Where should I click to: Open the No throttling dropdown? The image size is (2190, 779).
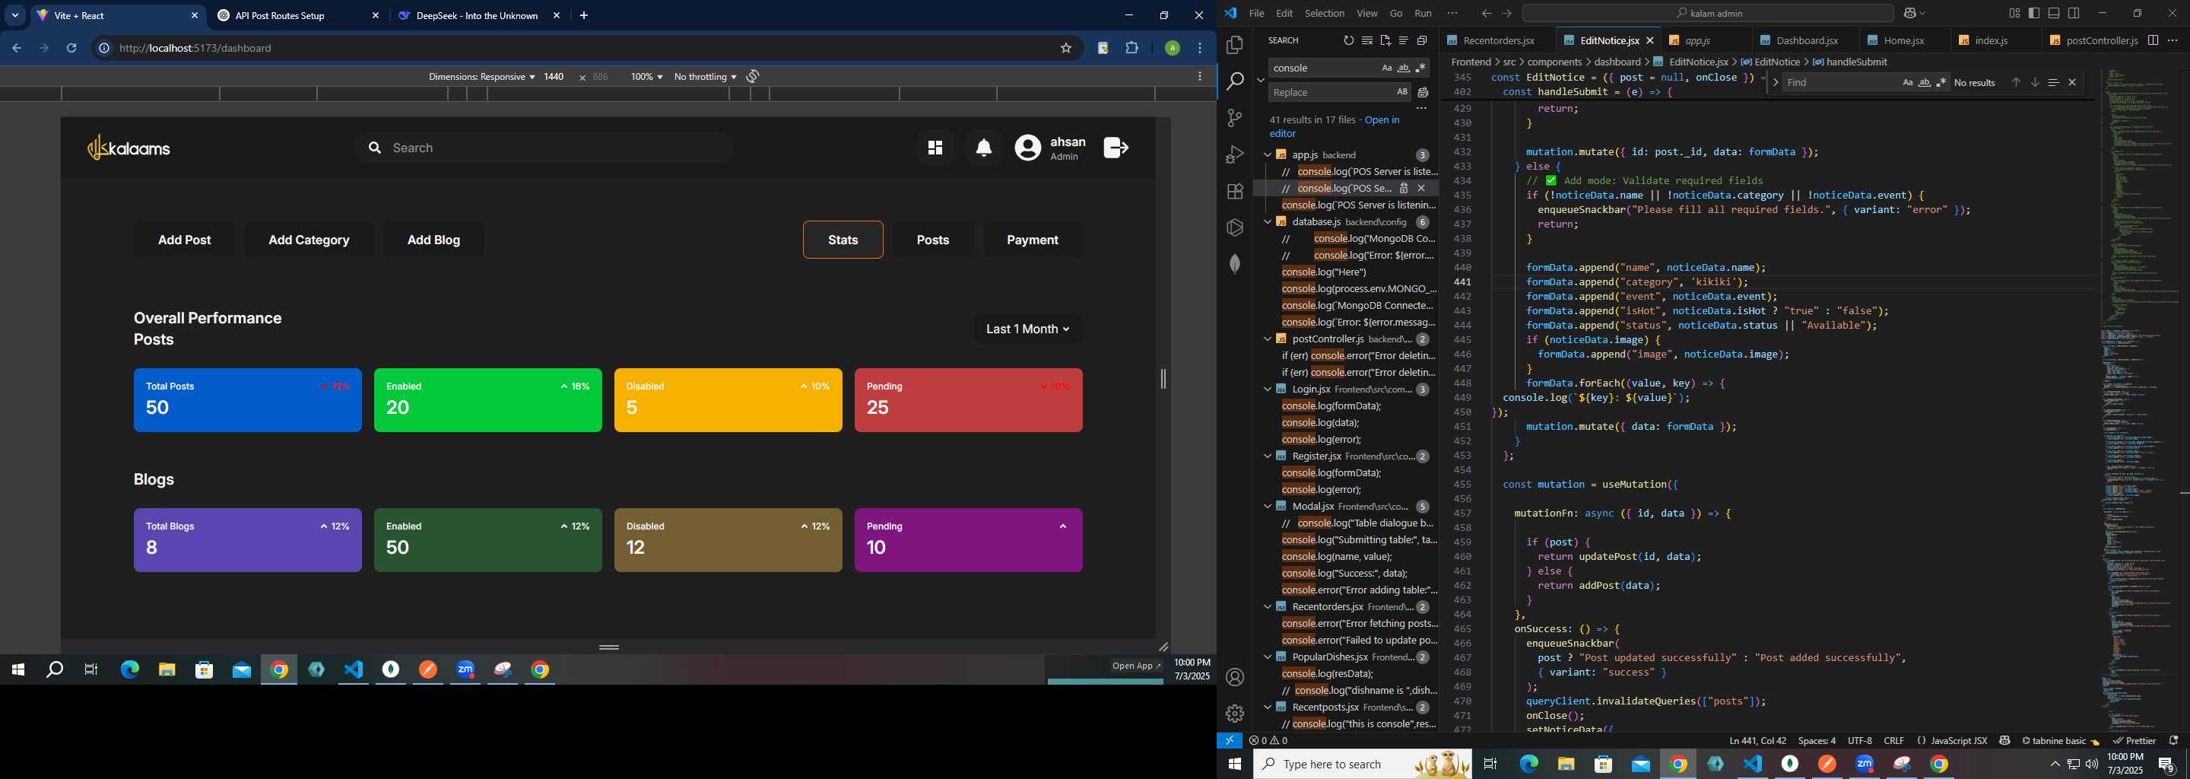click(x=705, y=77)
